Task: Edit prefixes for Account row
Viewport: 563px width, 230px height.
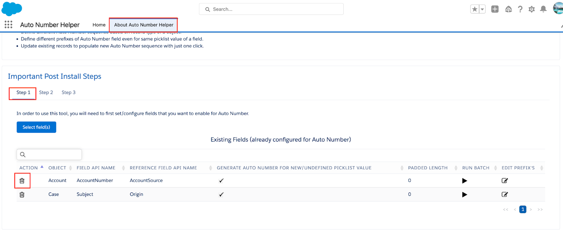Action: coord(505,180)
